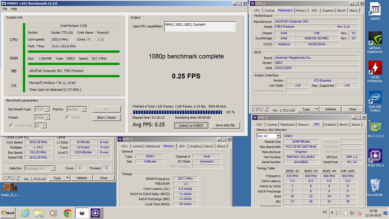Click the Save data file button
Screen dimensions: 389x219
[x=225, y=125]
